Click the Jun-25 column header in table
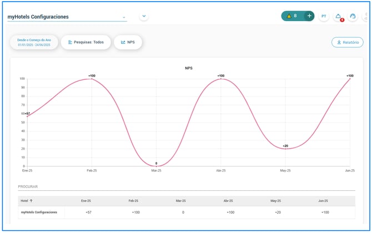Screen dimensions: 372x233 click(x=323, y=201)
